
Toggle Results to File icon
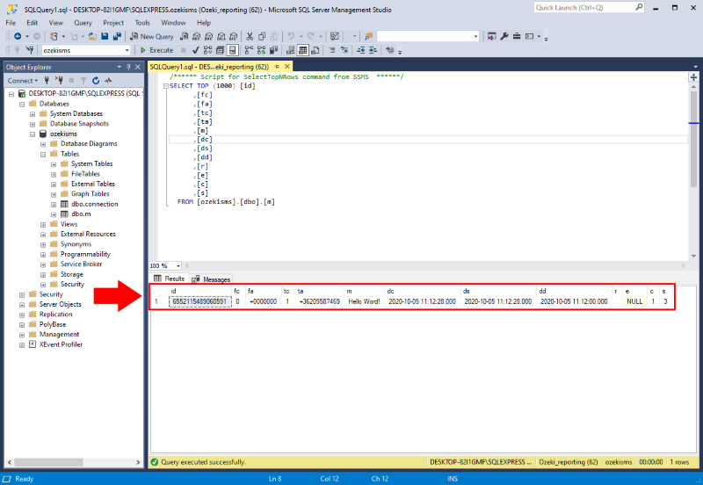click(x=315, y=50)
